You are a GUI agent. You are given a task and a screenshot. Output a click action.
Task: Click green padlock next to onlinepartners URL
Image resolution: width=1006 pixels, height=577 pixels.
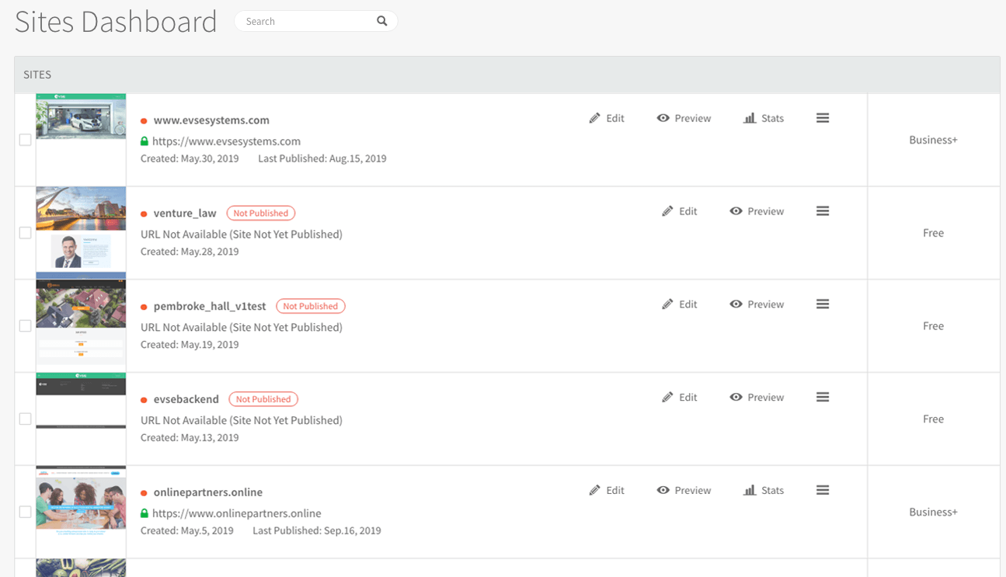click(144, 513)
